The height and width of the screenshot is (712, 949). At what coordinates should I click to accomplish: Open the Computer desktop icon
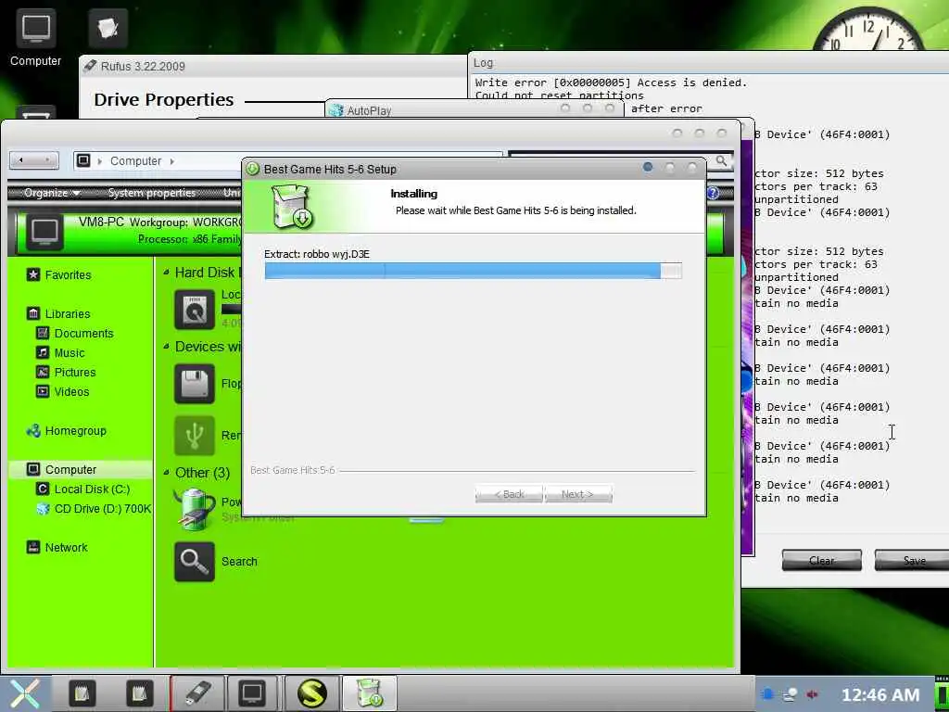(36, 37)
